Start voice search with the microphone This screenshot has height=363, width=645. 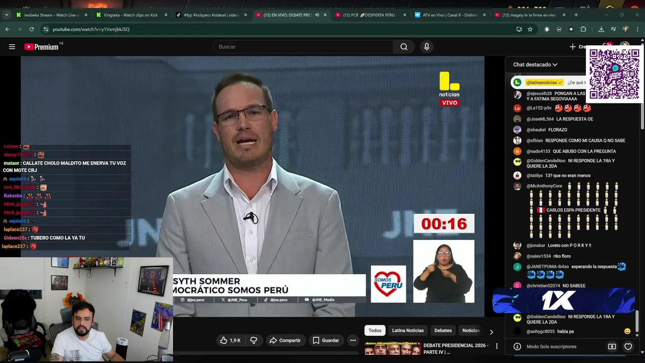427,47
